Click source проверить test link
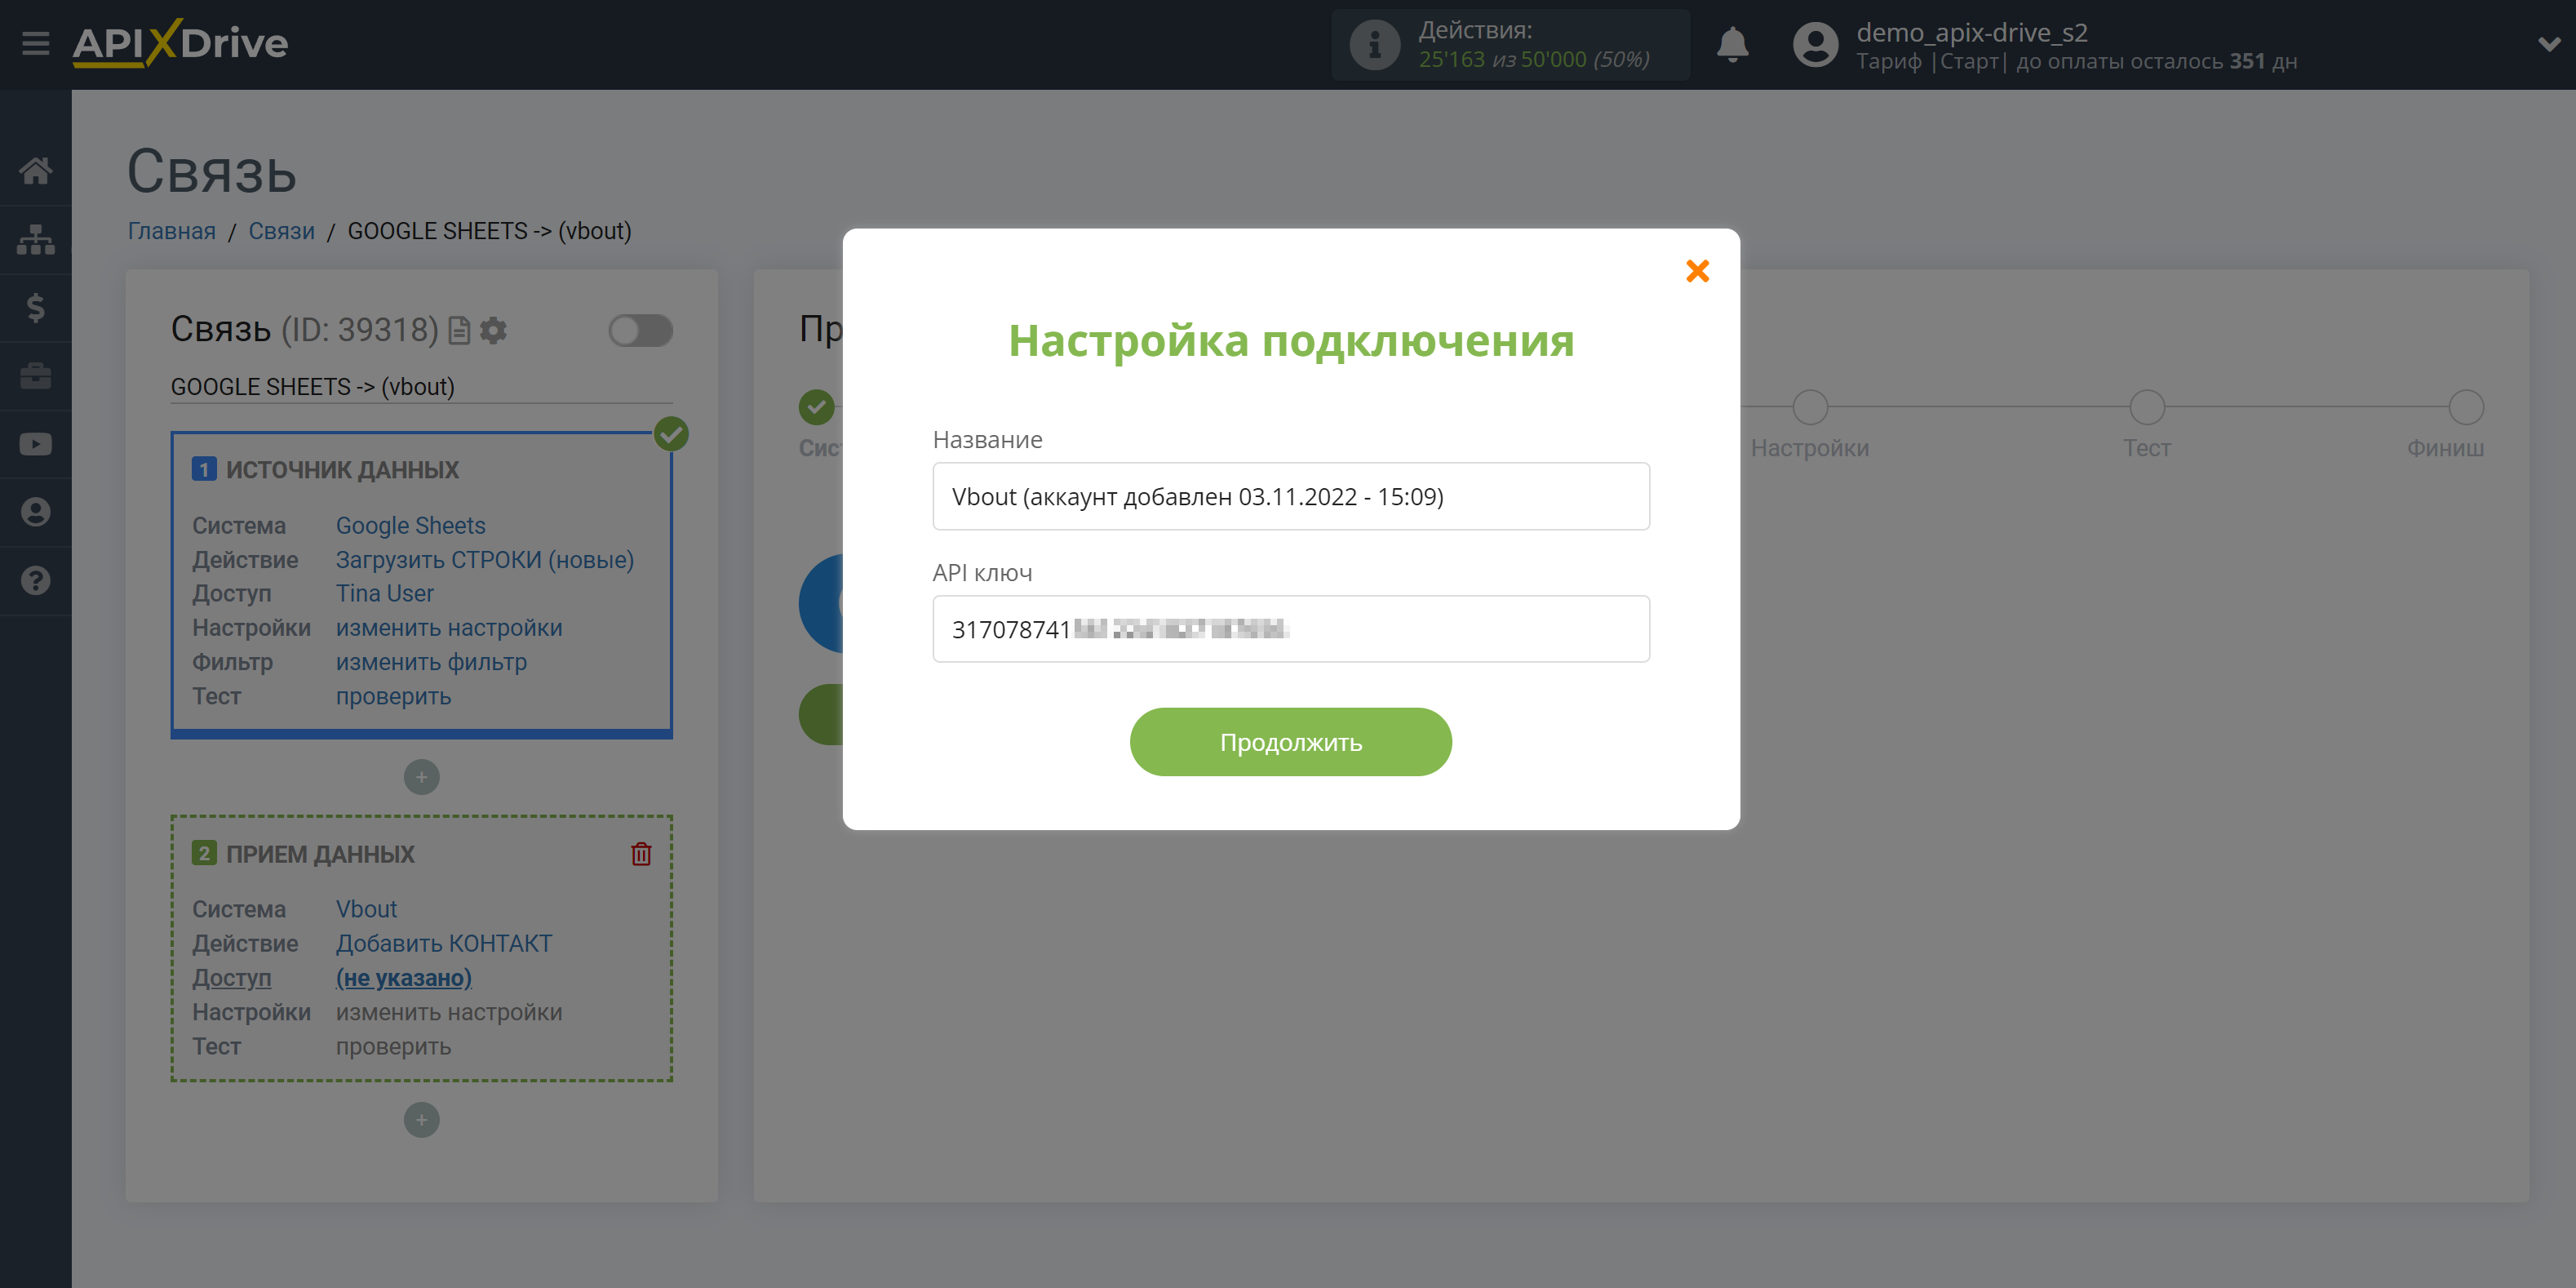Image resolution: width=2576 pixels, height=1288 pixels. point(393,696)
